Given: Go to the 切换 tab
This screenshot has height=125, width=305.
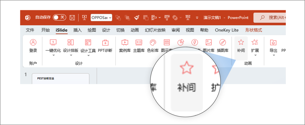Looking at the screenshot, I should point(120,30).
